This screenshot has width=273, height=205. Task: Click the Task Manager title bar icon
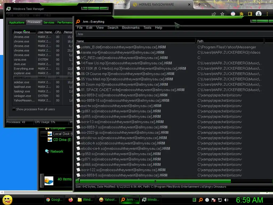click(x=8, y=9)
